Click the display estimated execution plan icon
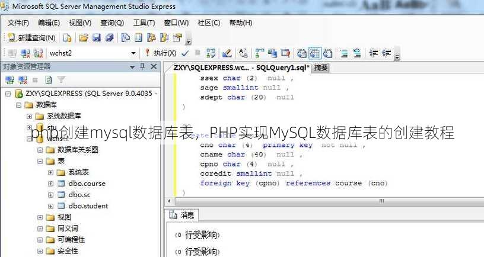Viewport: 484px width, 257px height. 211,53
